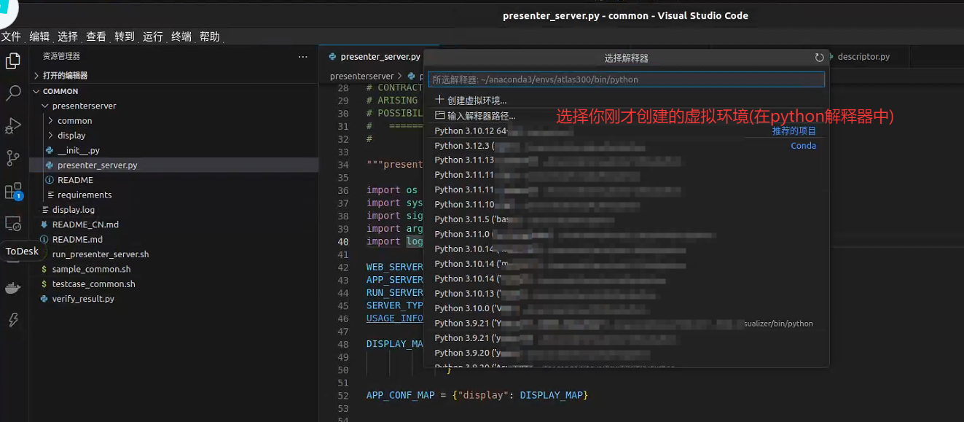This screenshot has width=964, height=422.
Task: Click the USAGE_INFO variable in code
Action: click(394, 318)
